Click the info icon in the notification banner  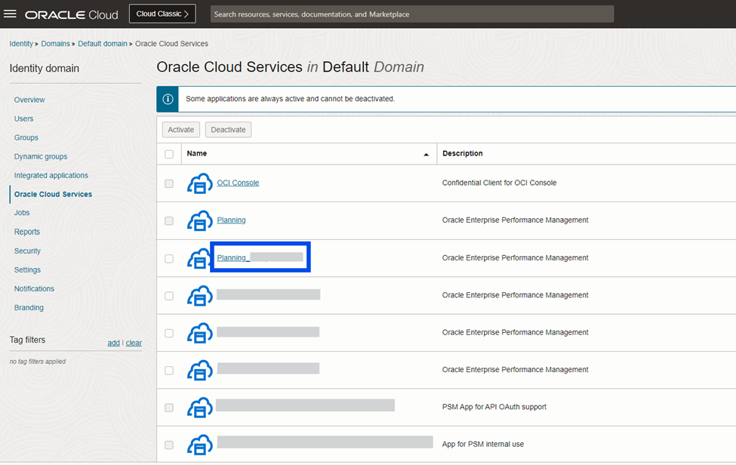pyautogui.click(x=168, y=99)
